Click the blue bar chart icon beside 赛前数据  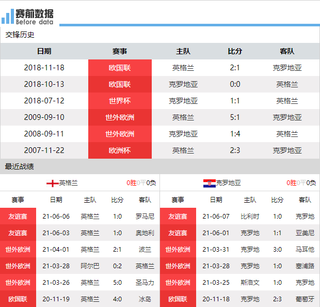point(8,17)
